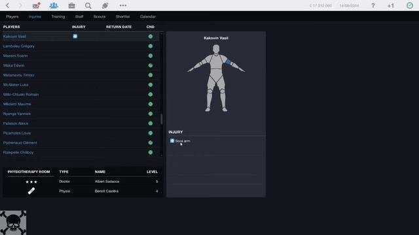Click the Sore arm injury text
Viewport: 419px width, 235px height.
point(183,141)
